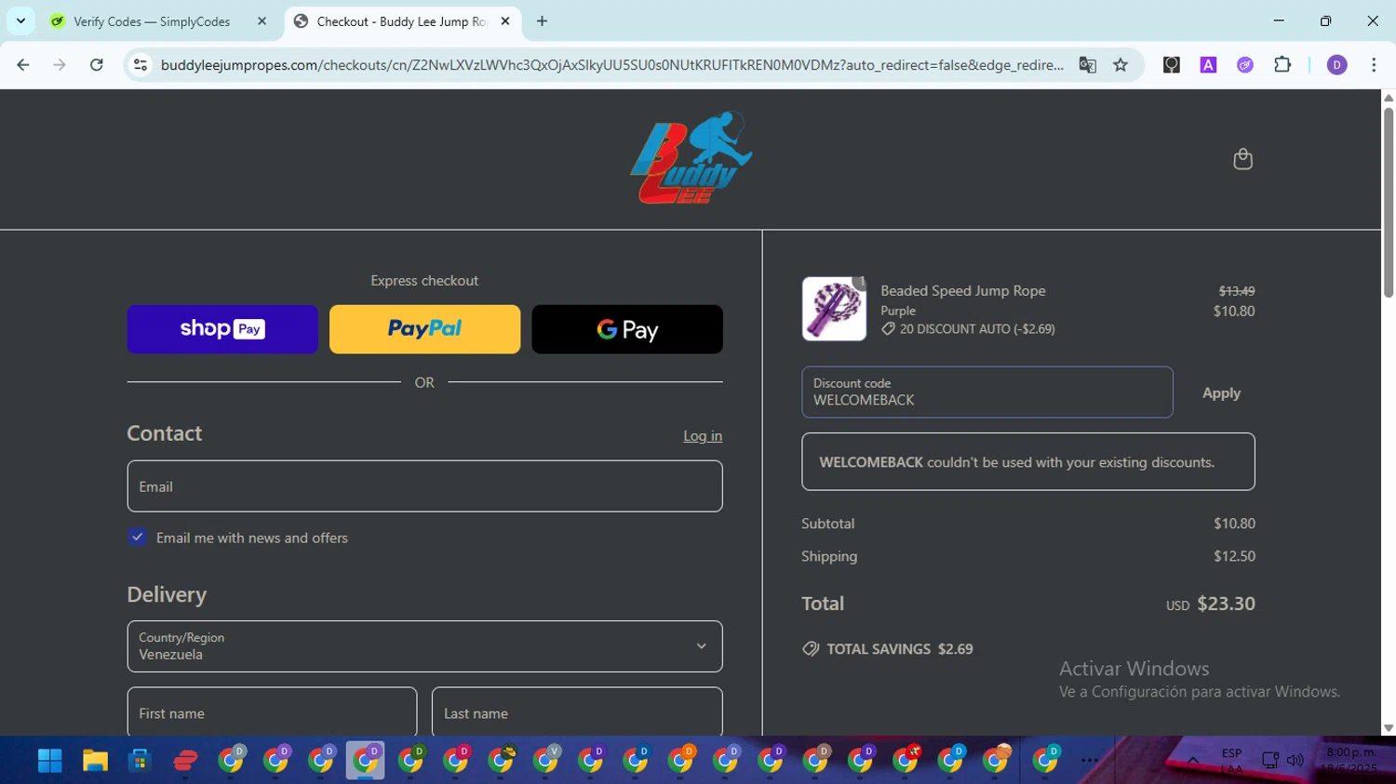The image size is (1396, 784).
Task: Open the tab search dropdown arrow
Action: pos(20,21)
